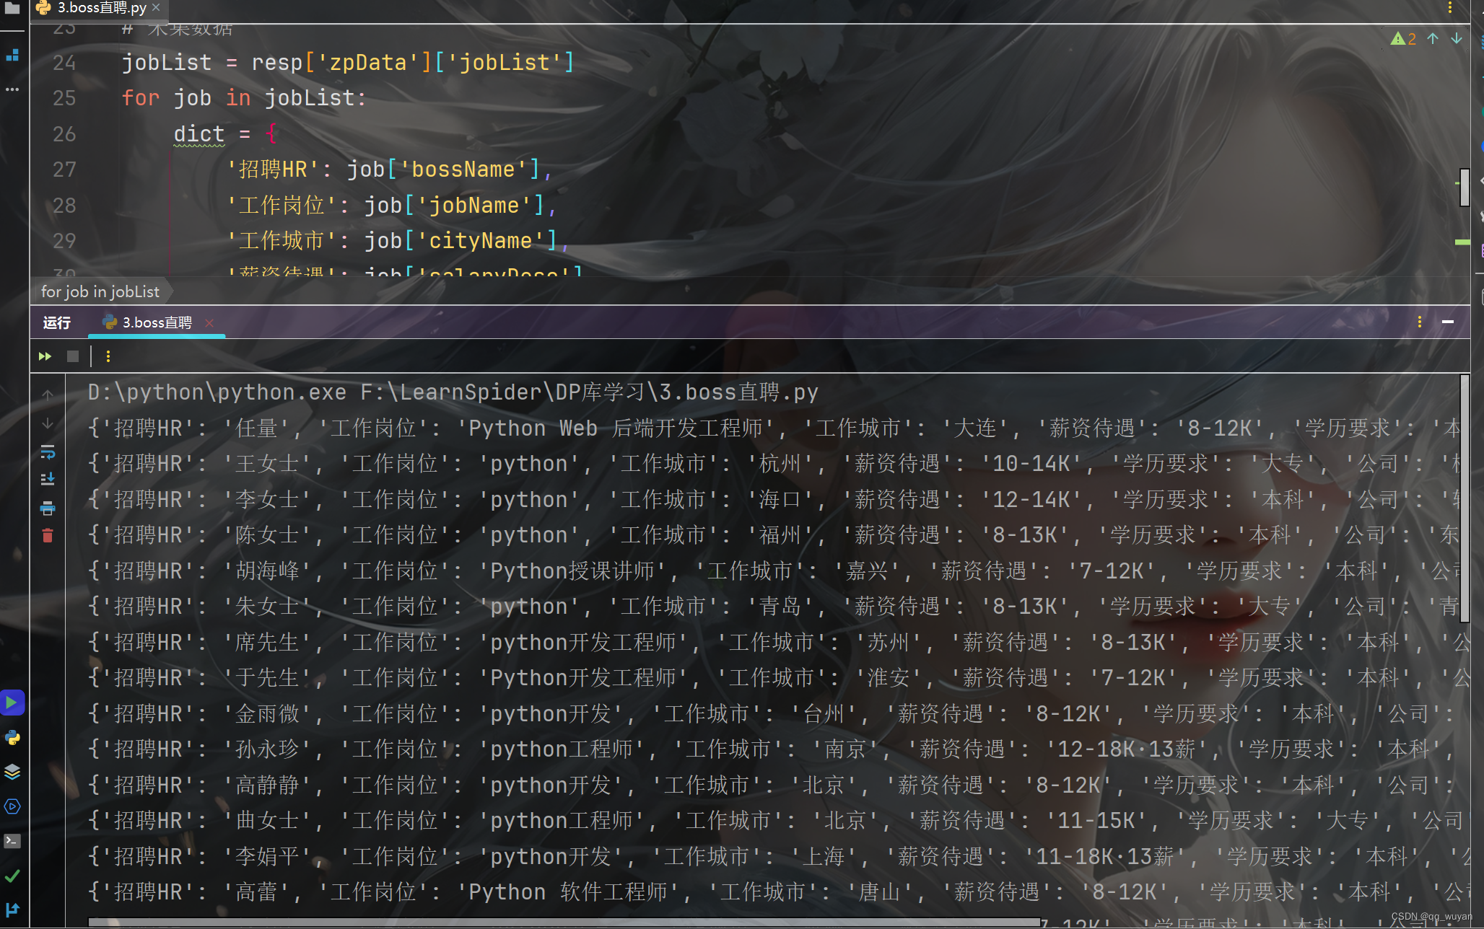Toggle the Run tool window button

[12, 703]
